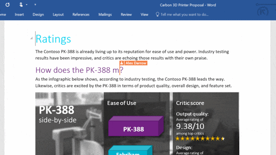
Task: Collapse the Ratings heading triangle
Action: (x=31, y=38)
